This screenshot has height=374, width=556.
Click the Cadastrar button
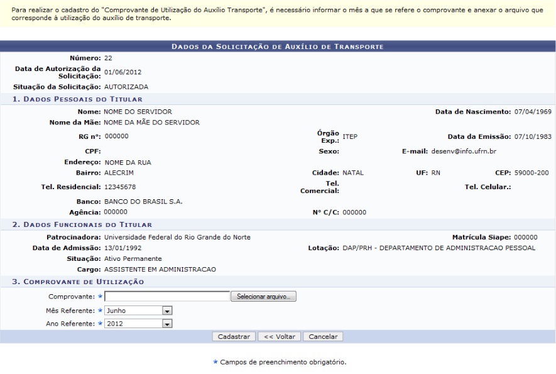tap(234, 337)
